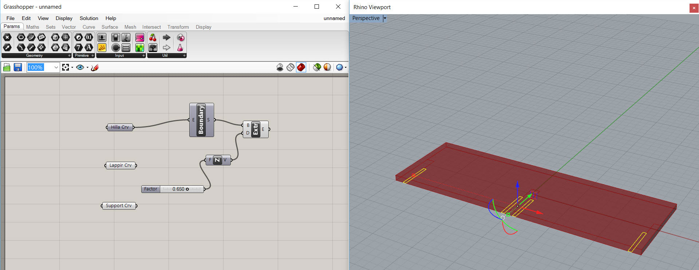
Task: Add a Circle parameter component
Action: pos(21,37)
